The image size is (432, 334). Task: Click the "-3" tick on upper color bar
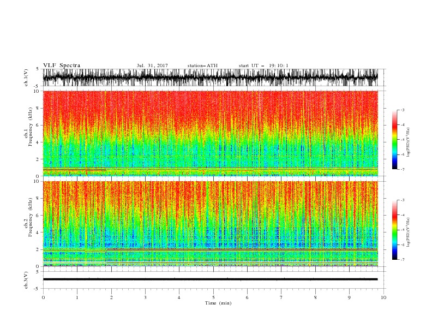[403, 110]
